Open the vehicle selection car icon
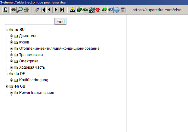 pyautogui.click(x=14, y=10)
